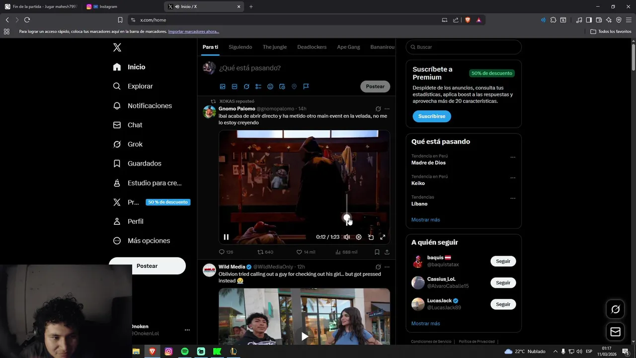
Task: Switch to the Bananirou tab
Action: tap(382, 47)
